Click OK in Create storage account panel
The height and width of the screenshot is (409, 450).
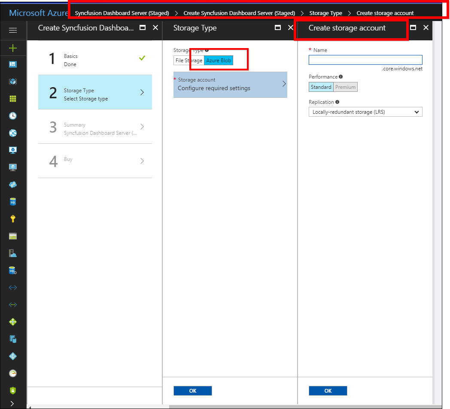[328, 391]
